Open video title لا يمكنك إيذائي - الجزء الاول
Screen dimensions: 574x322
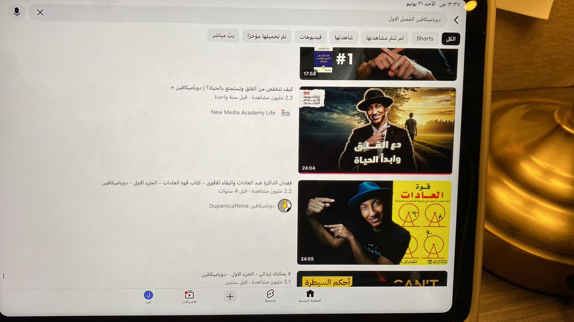(246, 274)
